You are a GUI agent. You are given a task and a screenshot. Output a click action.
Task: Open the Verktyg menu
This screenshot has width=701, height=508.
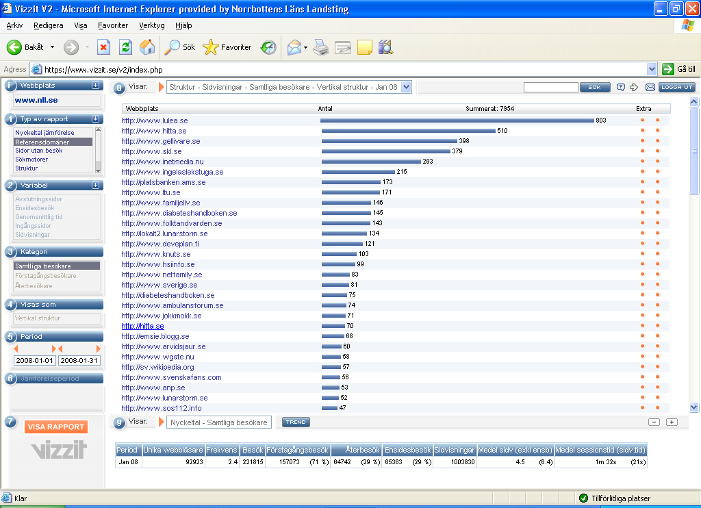152,25
